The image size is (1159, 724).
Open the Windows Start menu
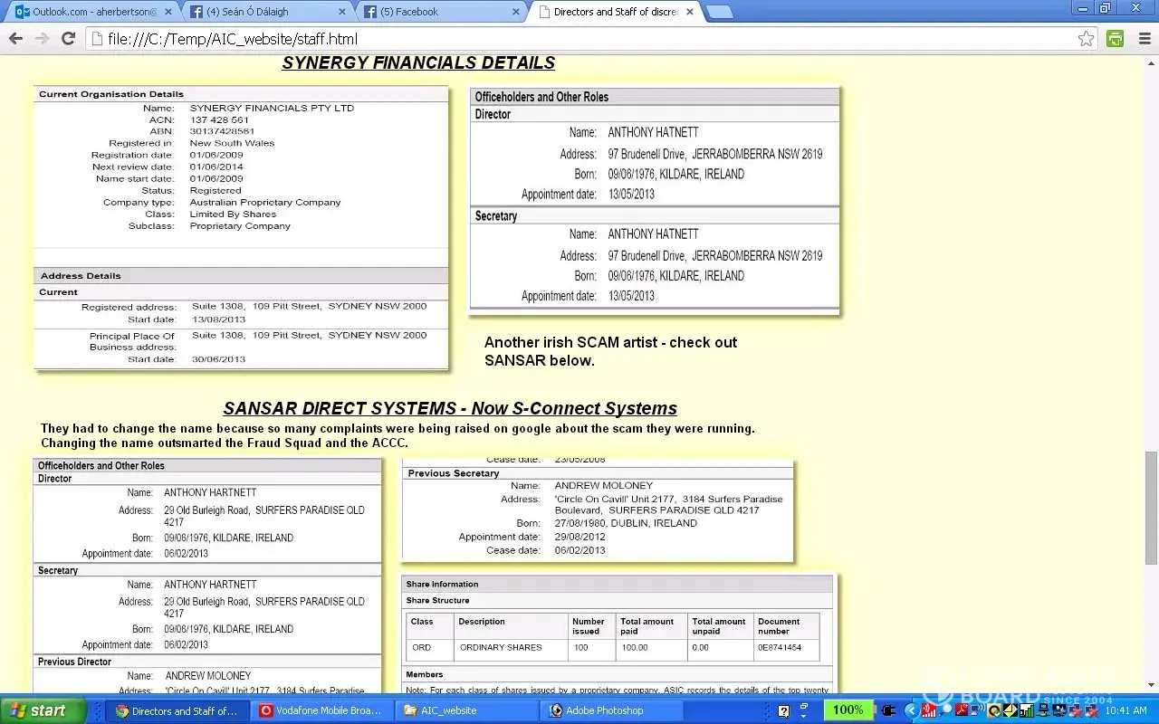coord(43,710)
